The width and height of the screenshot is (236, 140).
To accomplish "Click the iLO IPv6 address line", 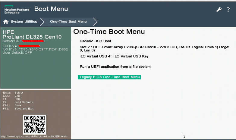I will tap(35, 49).
